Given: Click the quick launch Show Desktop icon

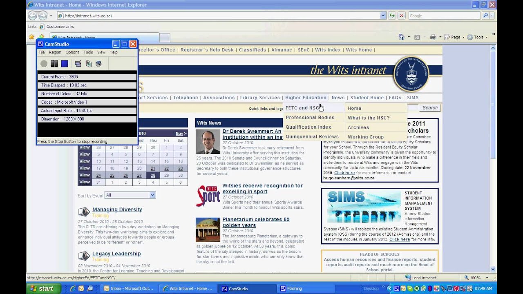Looking at the screenshot, I should (x=90, y=288).
